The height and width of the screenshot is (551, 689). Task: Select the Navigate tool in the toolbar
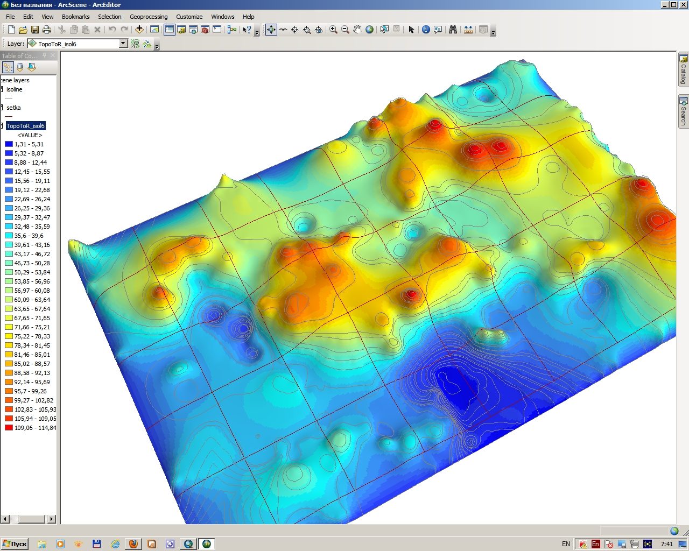(271, 30)
